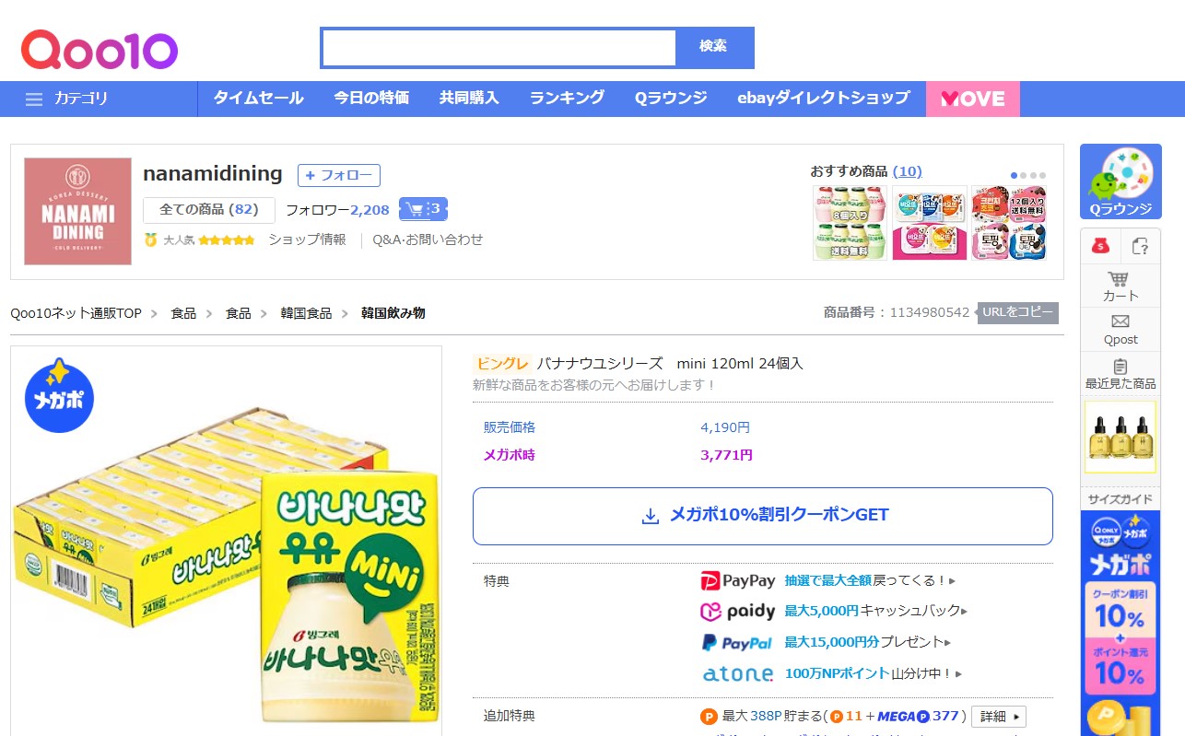Open Q&A·お問い合わせ link
1185x736 pixels.
(x=428, y=239)
